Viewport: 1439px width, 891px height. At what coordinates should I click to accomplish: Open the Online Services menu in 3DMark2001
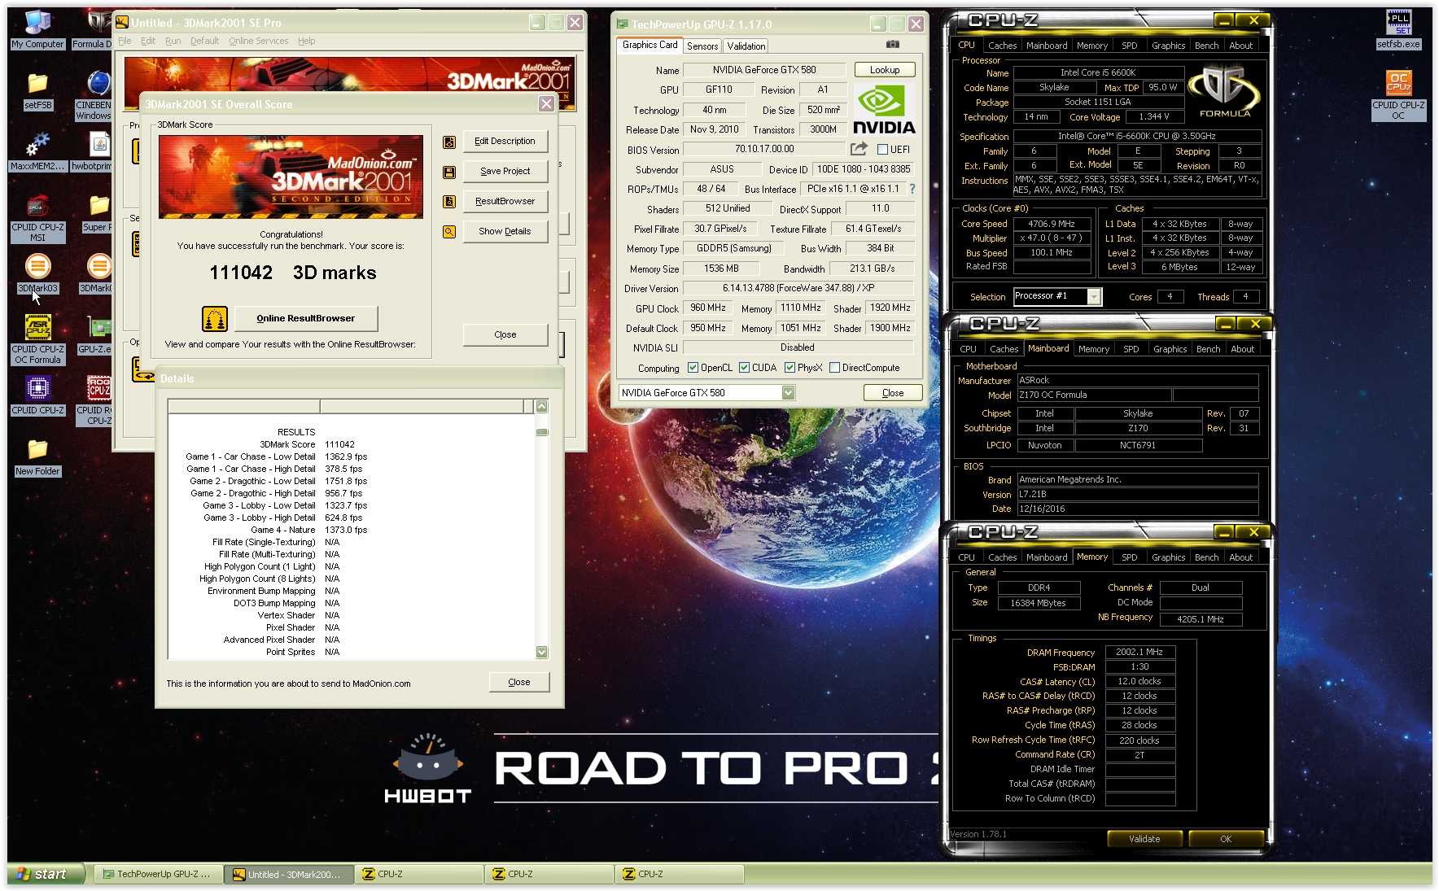point(258,41)
